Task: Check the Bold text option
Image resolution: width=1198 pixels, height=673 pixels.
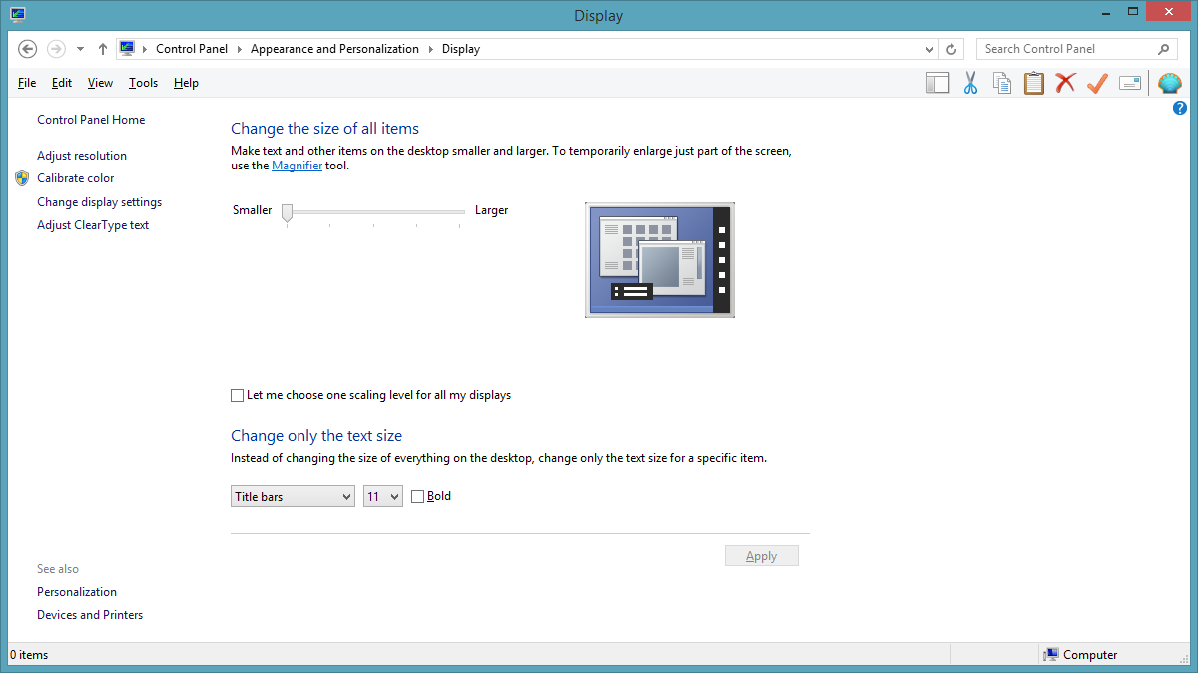Action: click(417, 496)
